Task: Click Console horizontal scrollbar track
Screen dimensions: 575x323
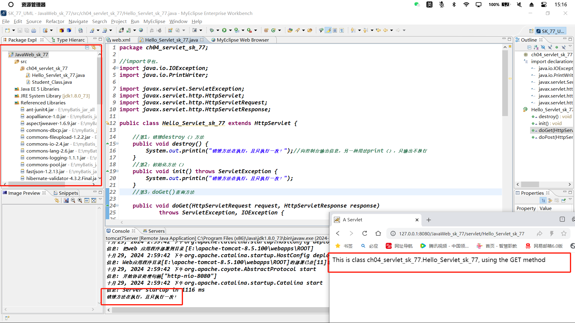Action: point(220,310)
